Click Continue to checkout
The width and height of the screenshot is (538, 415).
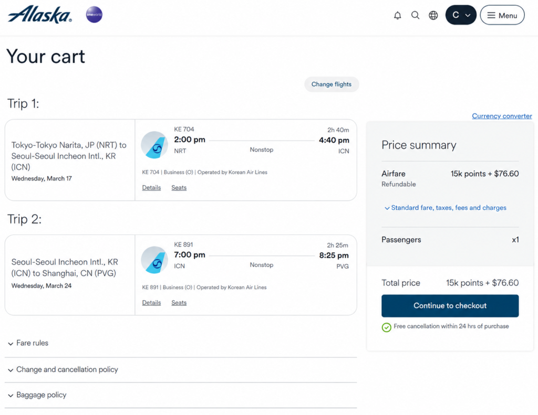pos(450,306)
